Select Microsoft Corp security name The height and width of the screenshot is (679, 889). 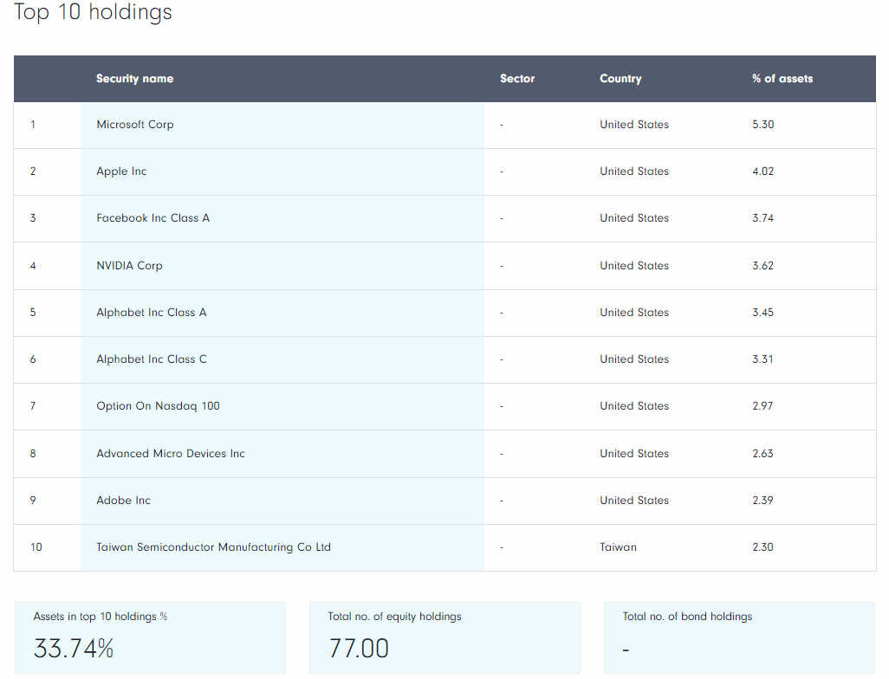[x=135, y=125]
